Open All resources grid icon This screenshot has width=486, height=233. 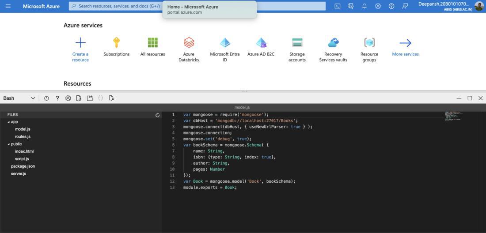pos(152,42)
